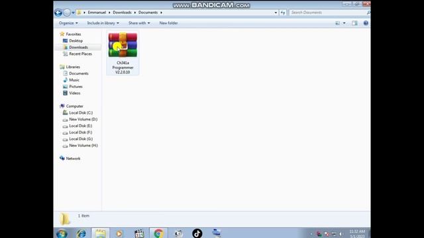Change your view icon
This screenshot has height=238, width=424.
(338, 23)
